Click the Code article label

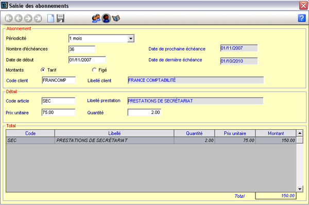tap(18, 101)
